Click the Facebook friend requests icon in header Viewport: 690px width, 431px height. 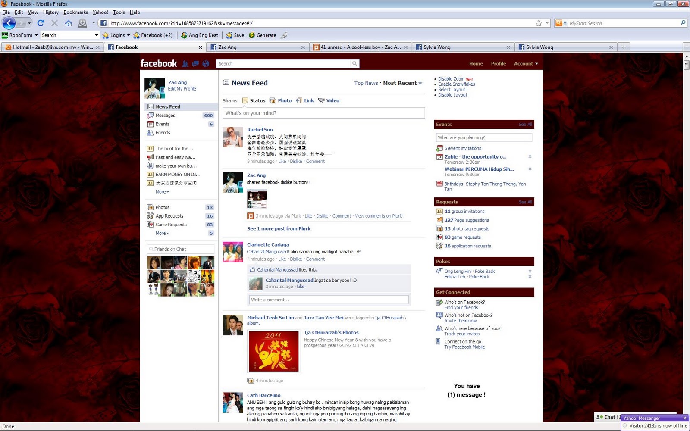[185, 64]
